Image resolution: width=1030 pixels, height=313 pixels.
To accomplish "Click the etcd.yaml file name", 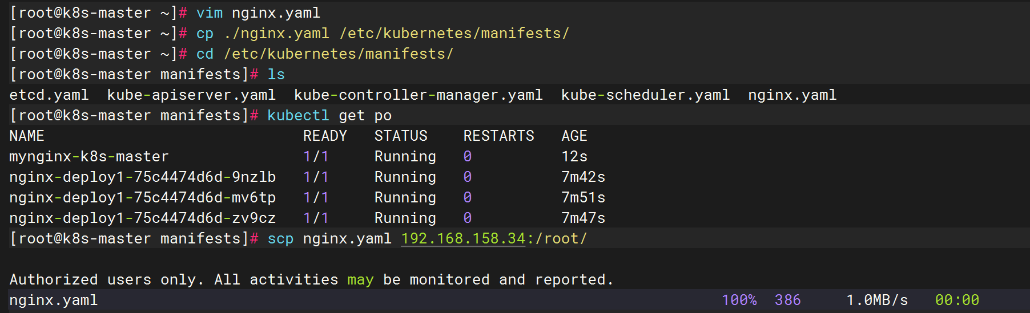I will [x=49, y=95].
